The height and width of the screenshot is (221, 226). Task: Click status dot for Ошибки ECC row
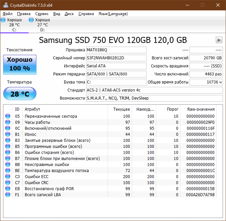8,177
